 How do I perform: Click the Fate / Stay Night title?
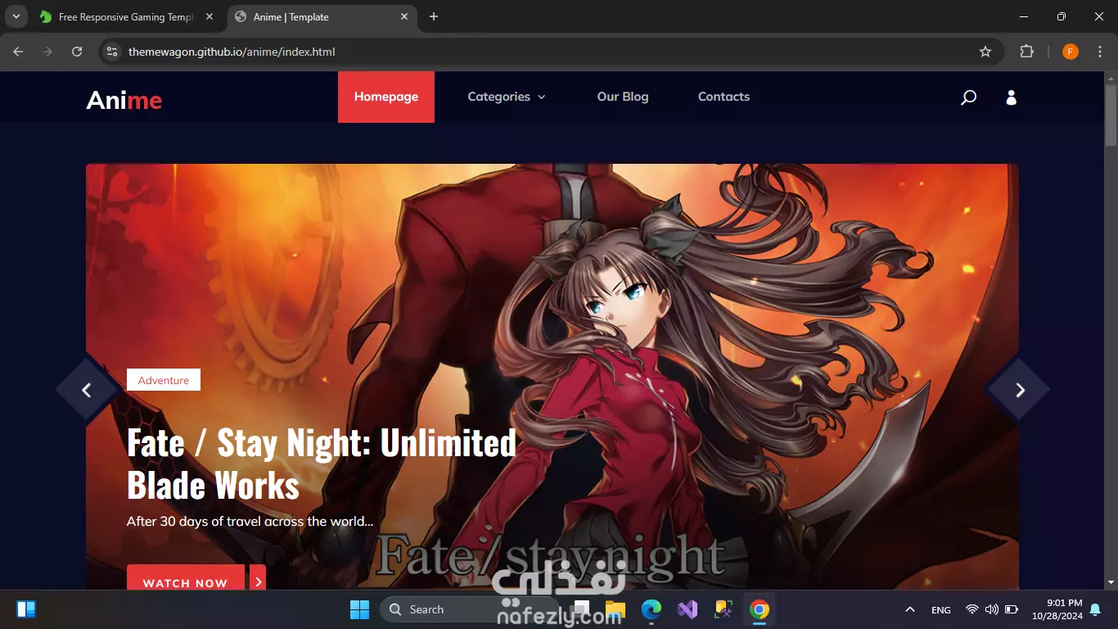[x=321, y=464]
